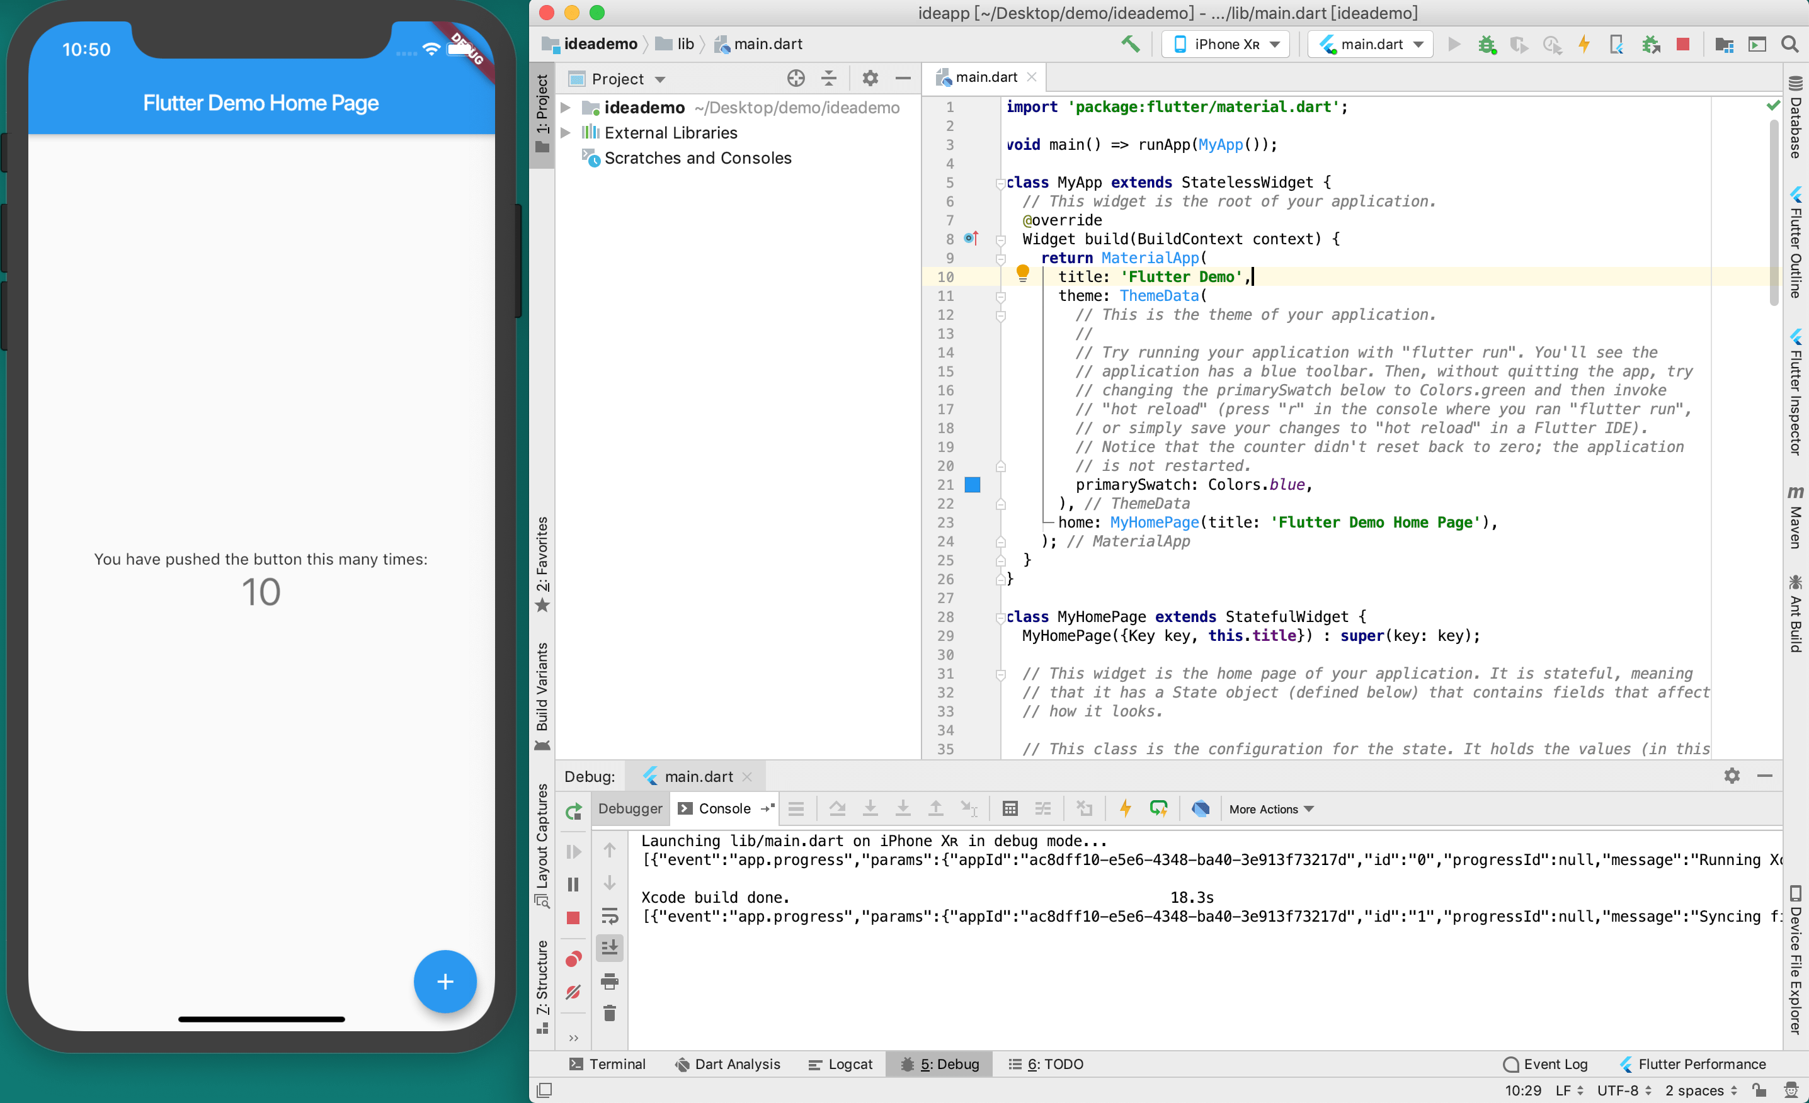Click the Build hammer icon

(x=1130, y=44)
